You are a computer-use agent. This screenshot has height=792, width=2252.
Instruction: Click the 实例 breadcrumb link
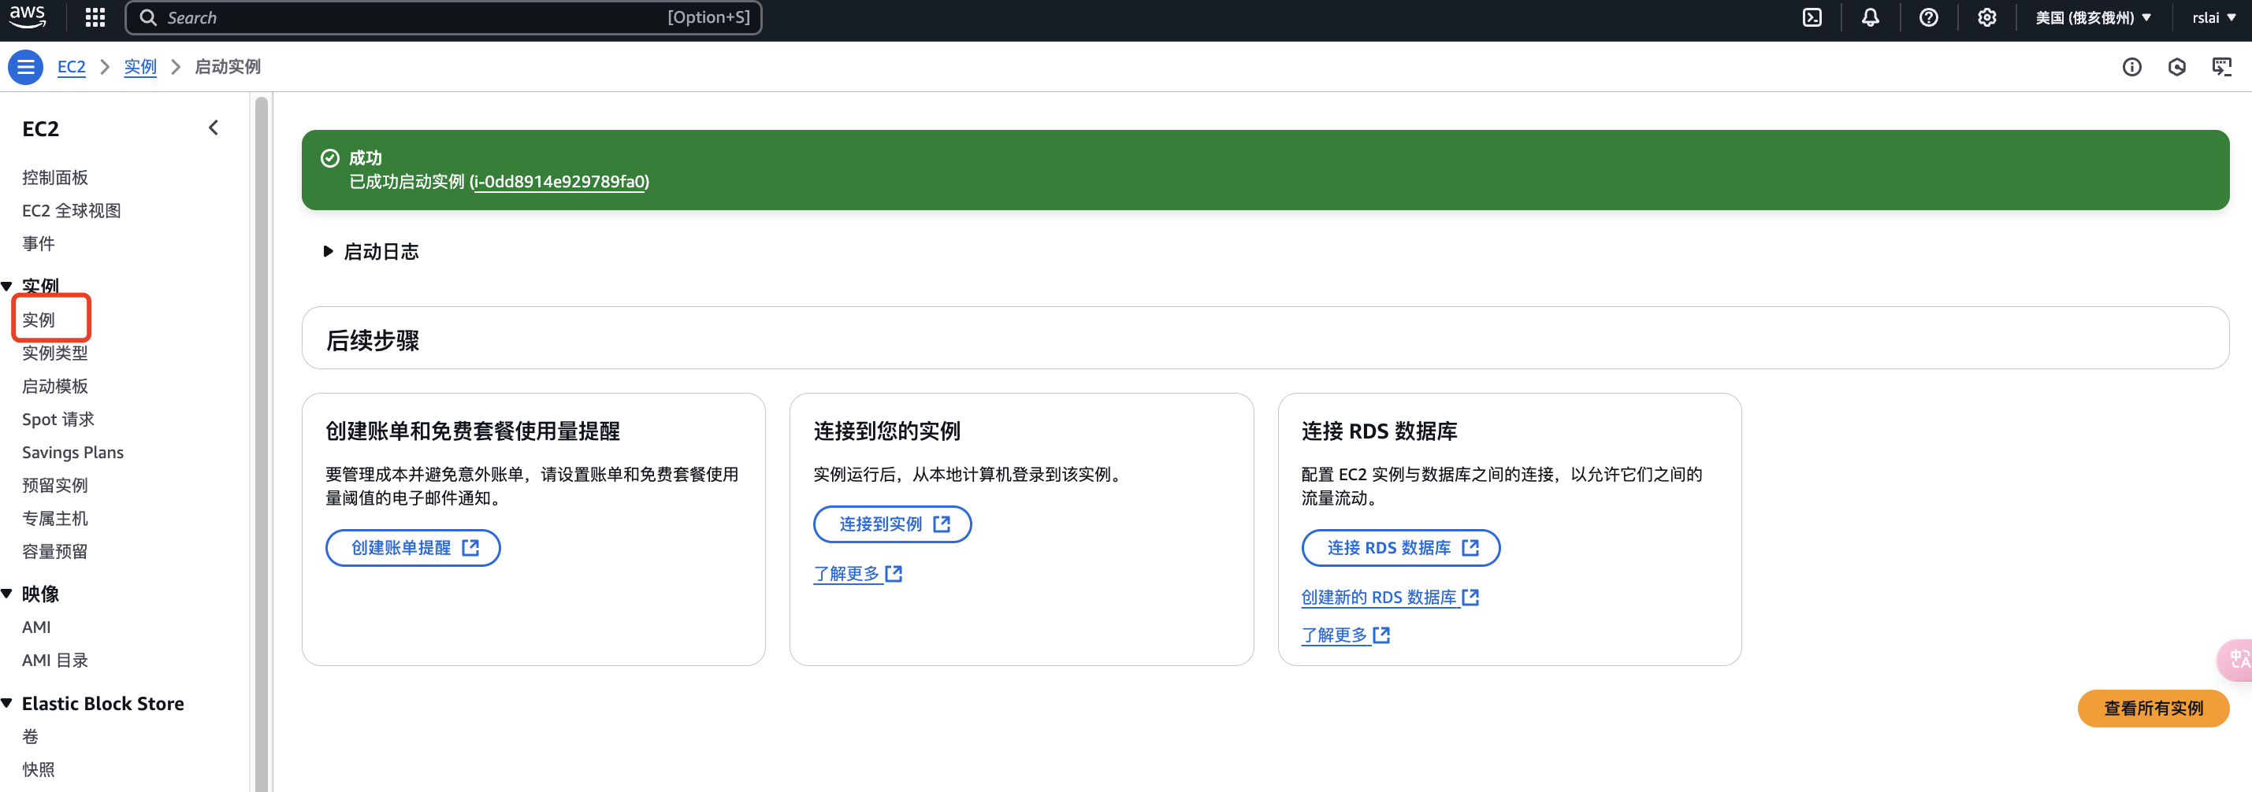coord(140,67)
